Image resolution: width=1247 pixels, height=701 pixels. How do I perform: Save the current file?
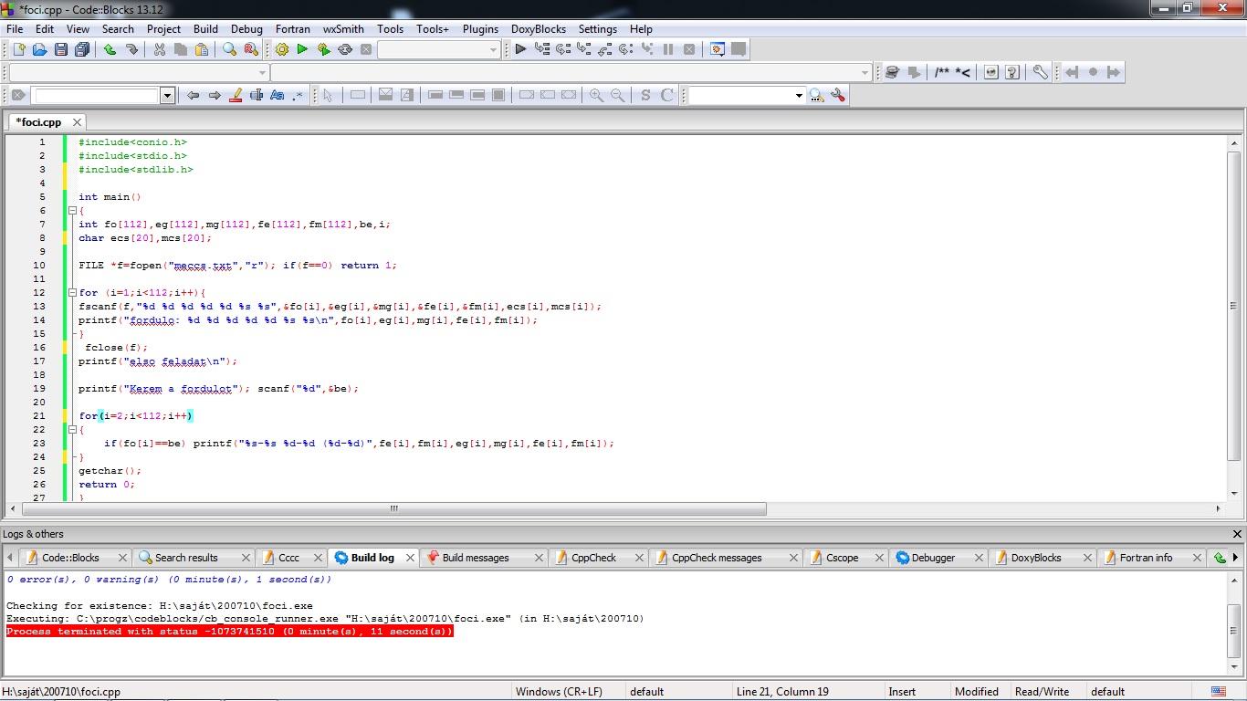(60, 49)
